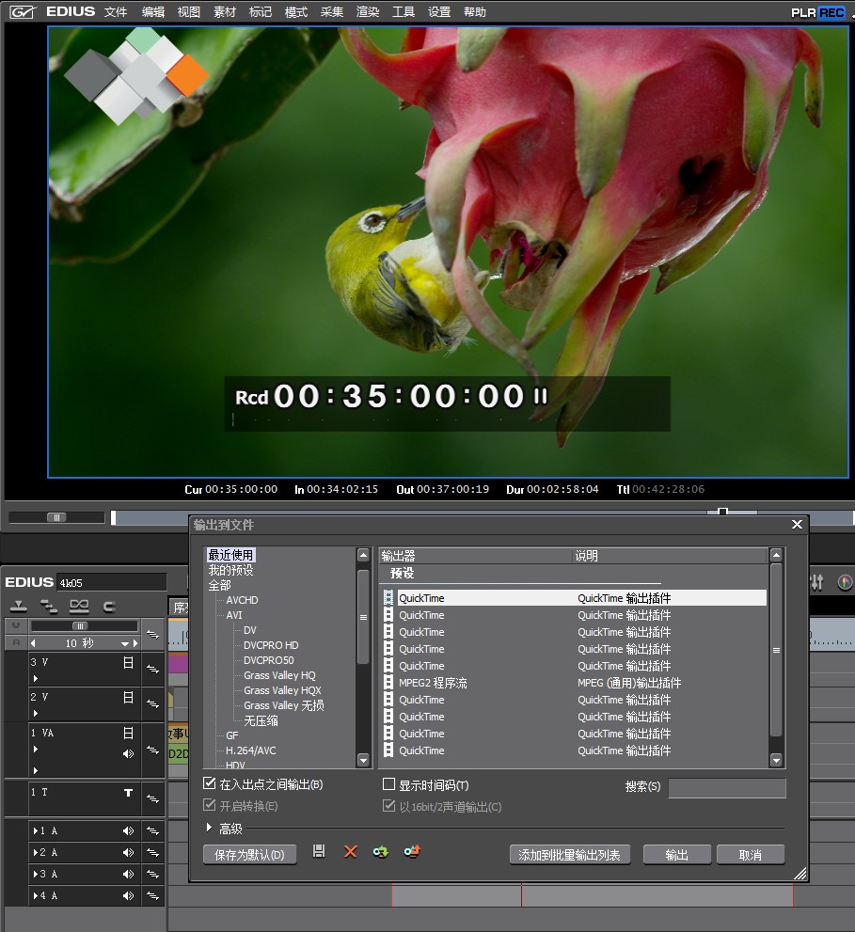
Task: Check the 在入出点之间输出 checkbox
Action: (x=210, y=782)
